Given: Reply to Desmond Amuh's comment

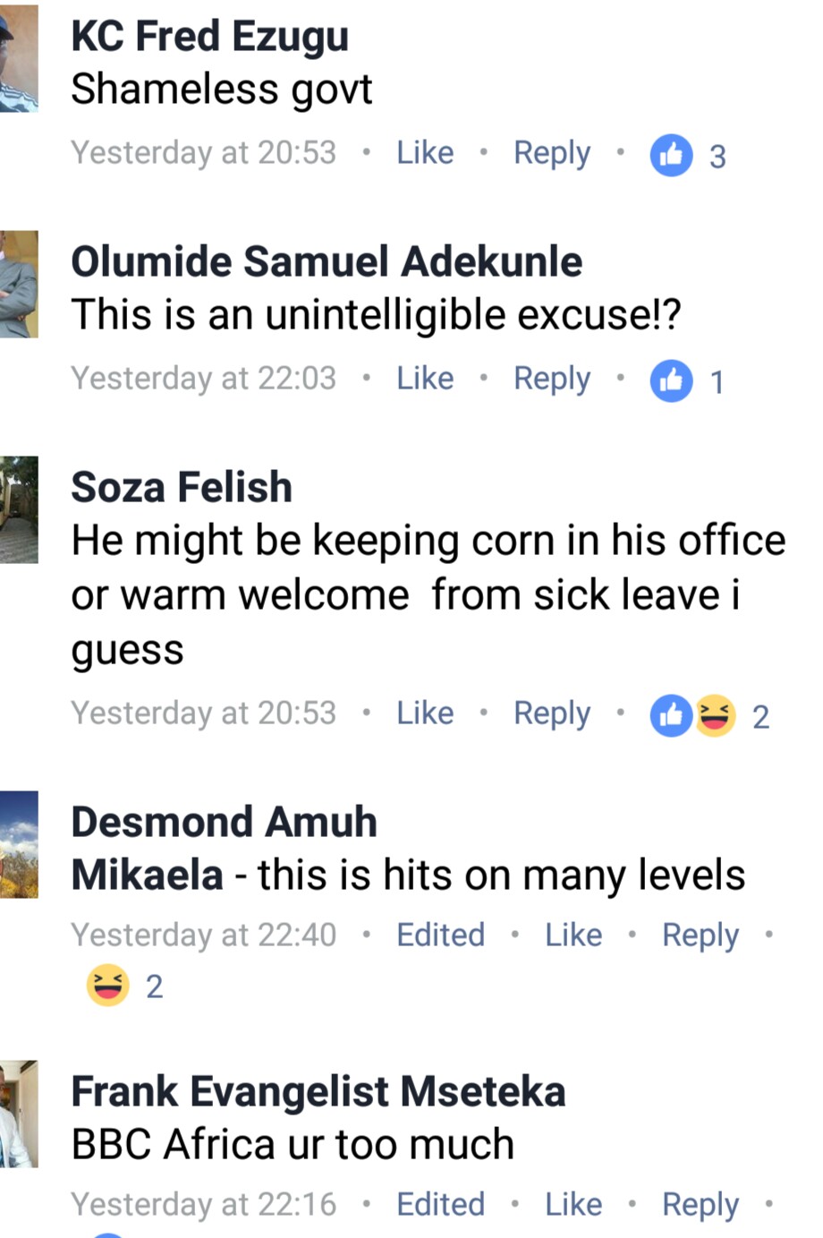Looking at the screenshot, I should pos(700,935).
